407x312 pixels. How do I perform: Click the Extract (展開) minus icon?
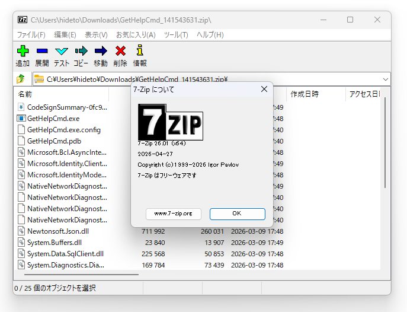coord(42,51)
